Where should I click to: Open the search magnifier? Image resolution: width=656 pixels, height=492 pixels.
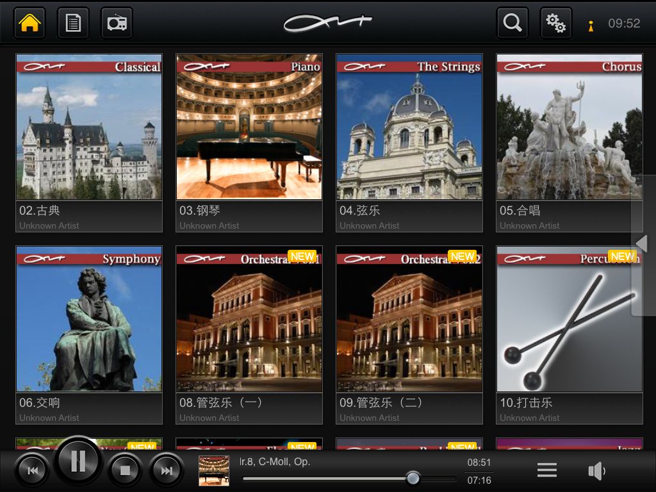tap(512, 22)
